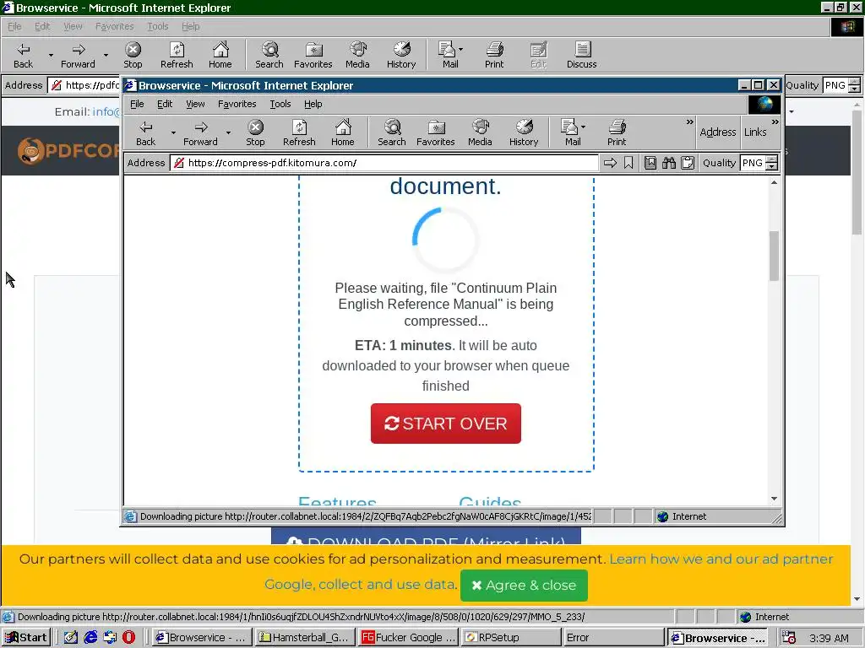
Task: Go Back in the front Browservice window
Action: [145, 133]
